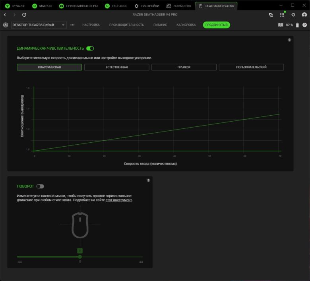
Task: Select the Прыжок curve preset
Action: coord(184,67)
